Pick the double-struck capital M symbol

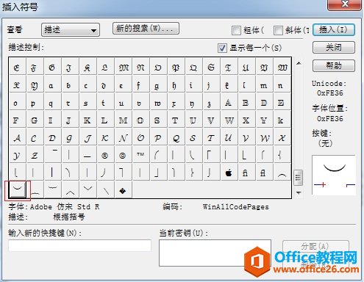pos(123,120)
